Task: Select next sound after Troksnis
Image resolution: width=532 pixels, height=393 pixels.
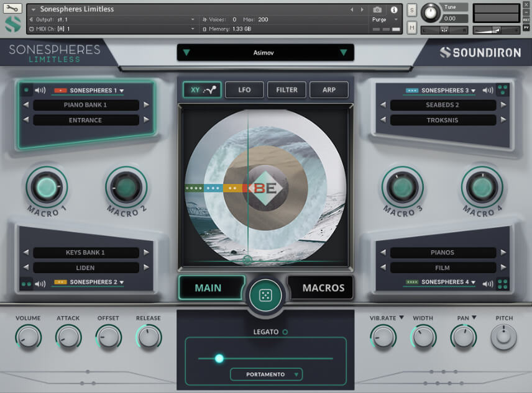Action: pyautogui.click(x=503, y=120)
